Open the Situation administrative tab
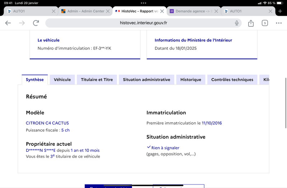This screenshot has width=287, height=188. click(146, 79)
